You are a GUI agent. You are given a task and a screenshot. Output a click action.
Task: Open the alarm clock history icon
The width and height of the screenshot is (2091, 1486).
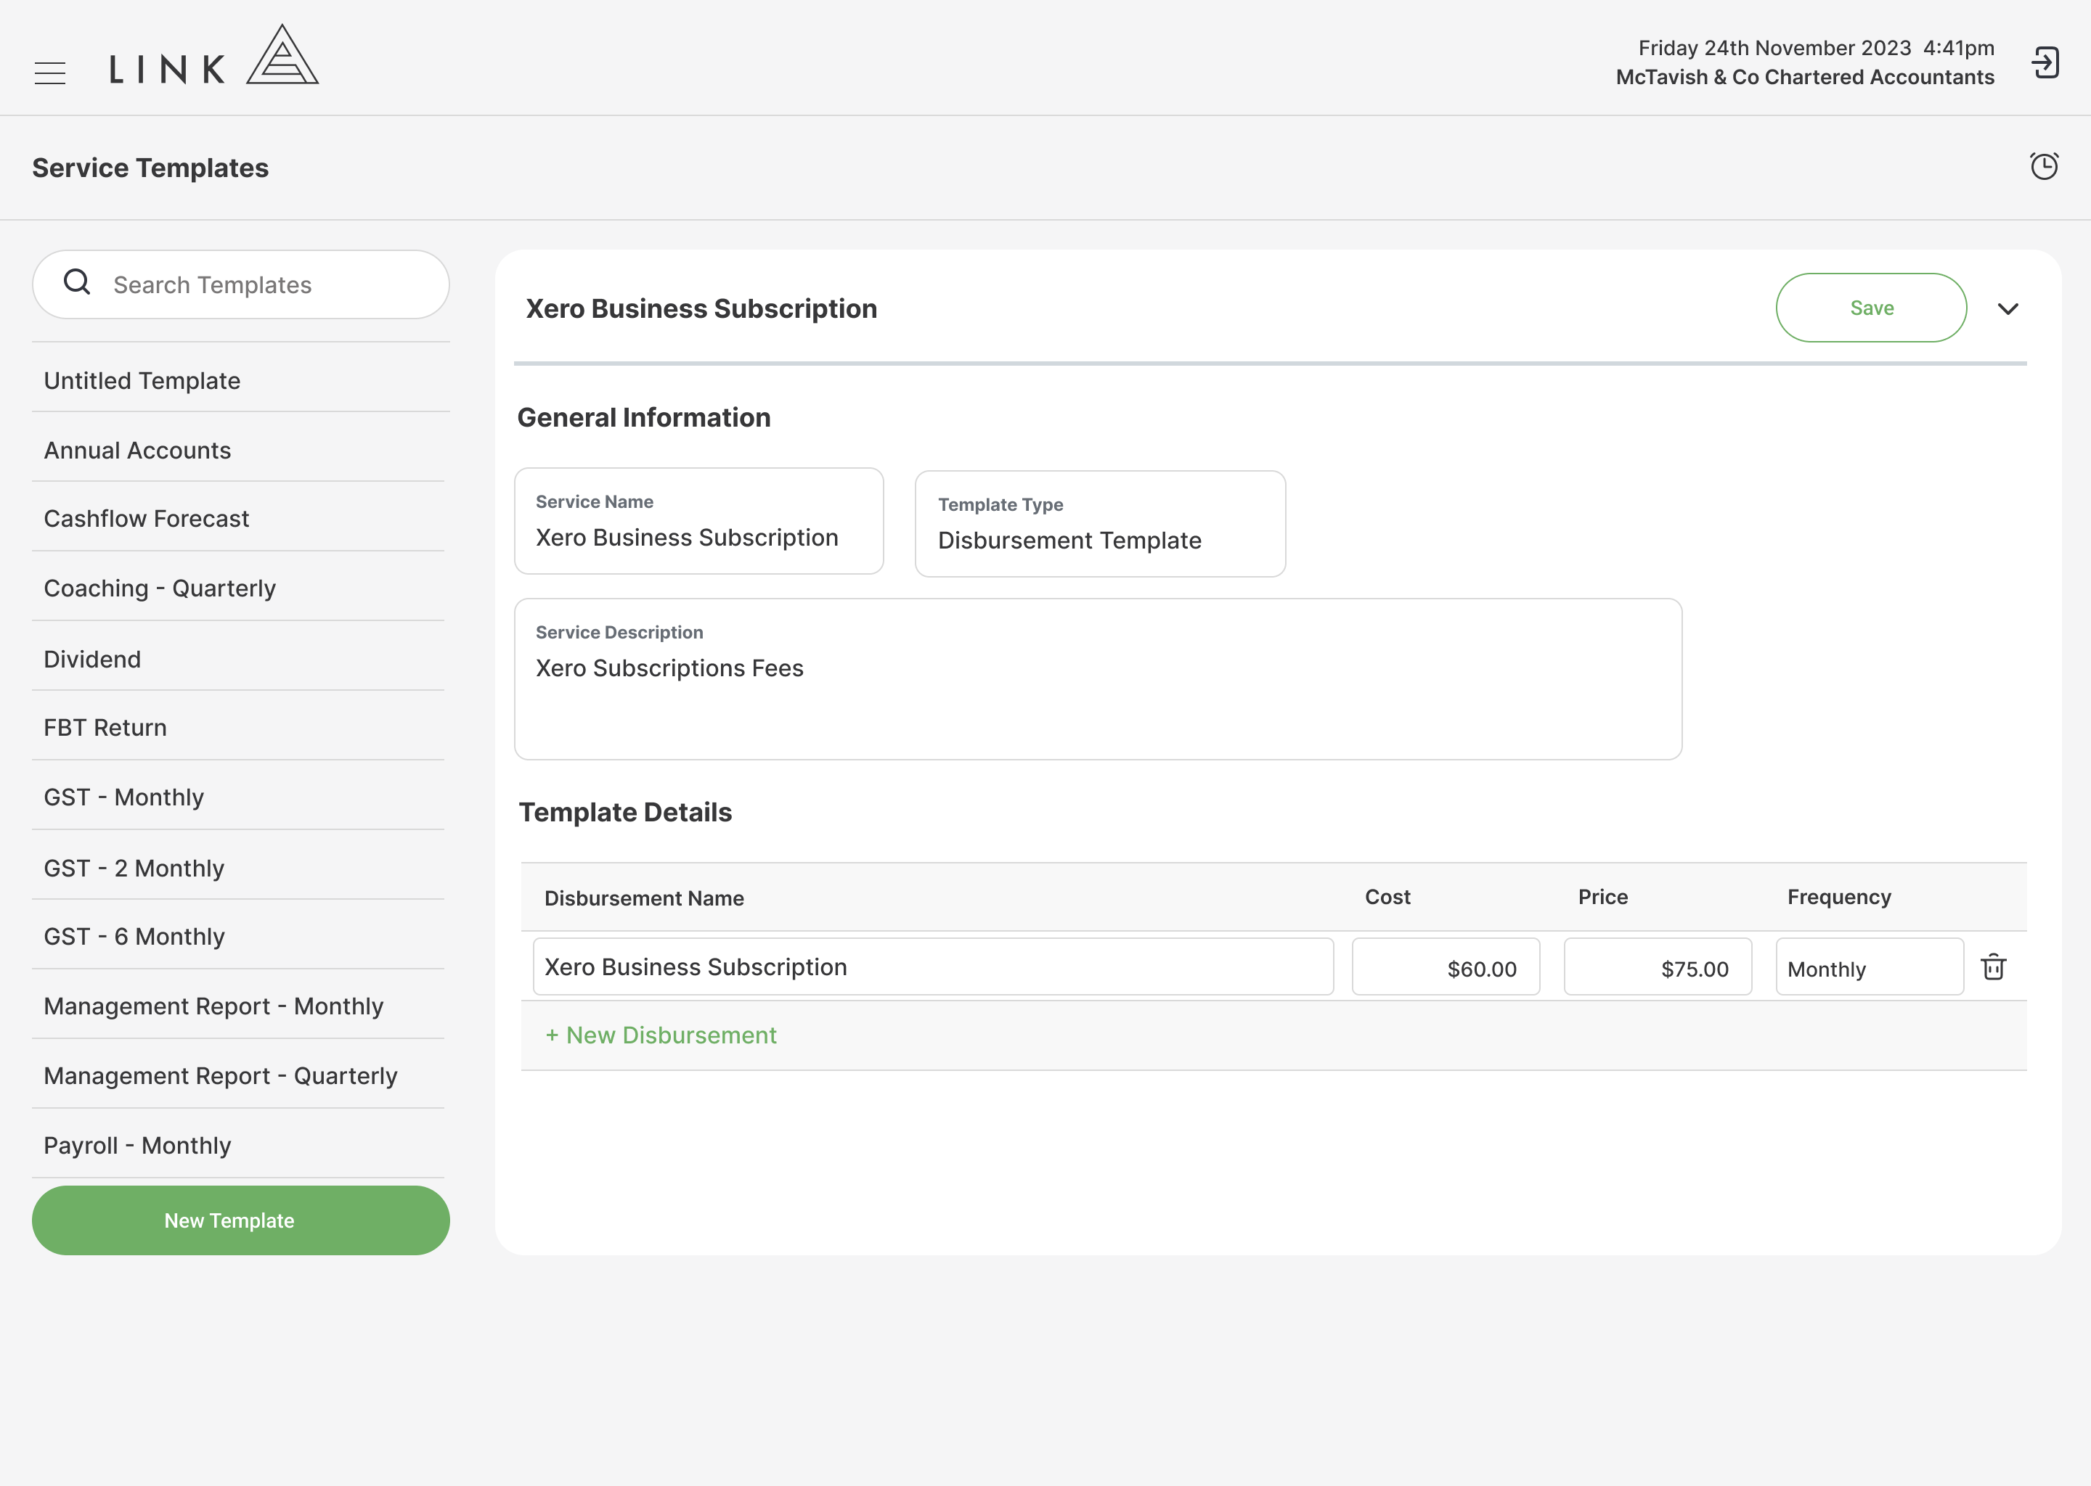2043,167
